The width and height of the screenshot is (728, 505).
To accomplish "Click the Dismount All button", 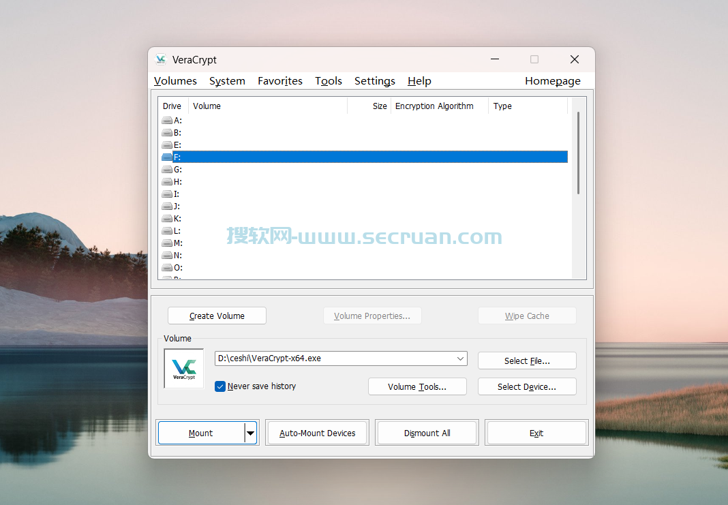I will [x=427, y=433].
